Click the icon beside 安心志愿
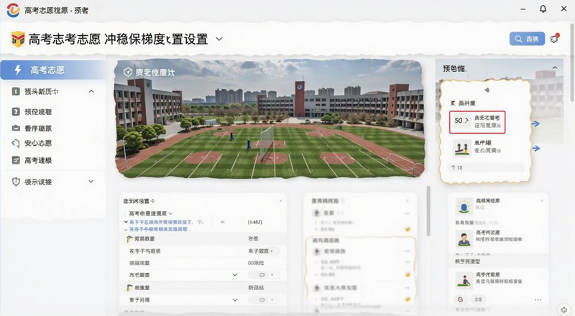 (16, 144)
